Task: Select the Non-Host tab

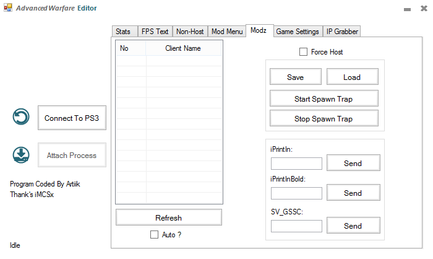Action: (x=190, y=31)
